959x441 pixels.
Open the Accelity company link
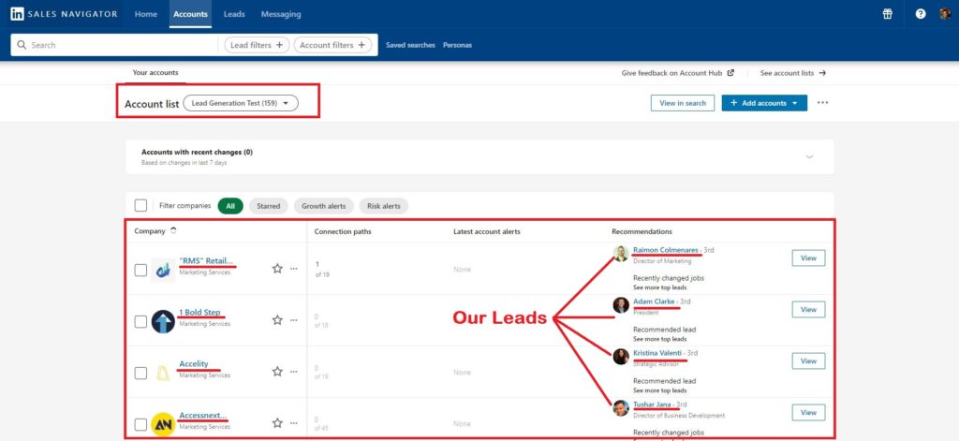click(x=193, y=364)
